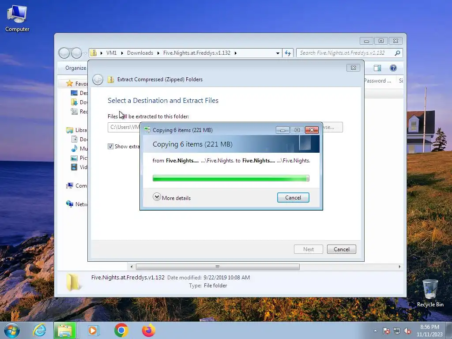The height and width of the screenshot is (339, 452).
Task: Click the wizard back arrow button
Action: click(98, 79)
